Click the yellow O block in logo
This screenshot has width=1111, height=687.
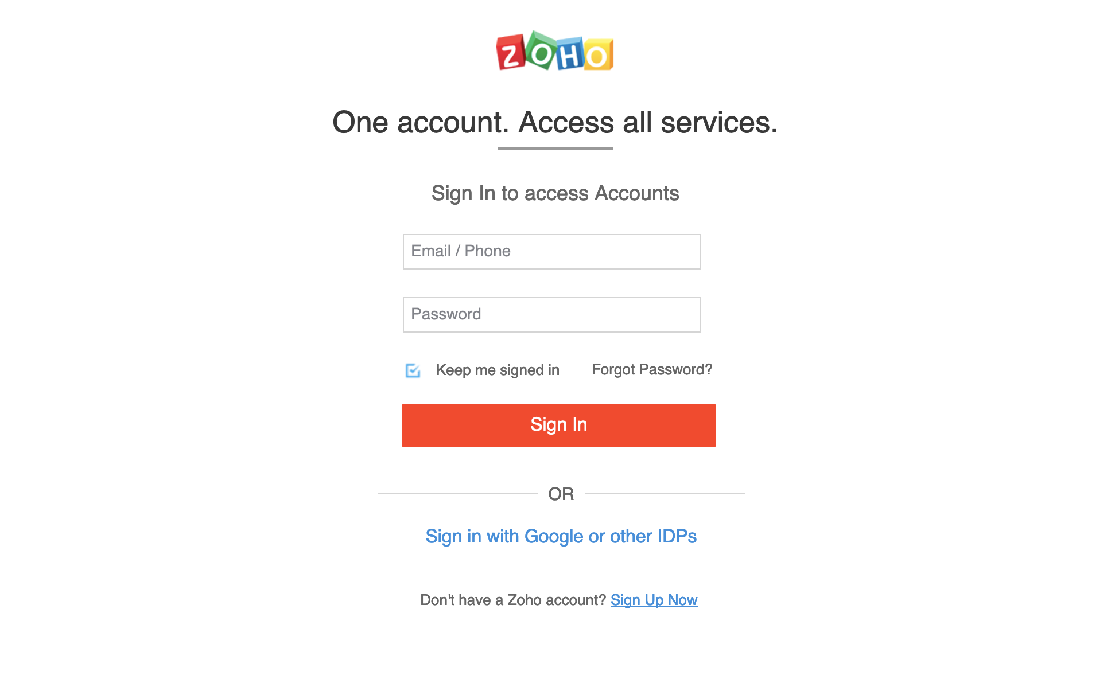click(x=599, y=56)
